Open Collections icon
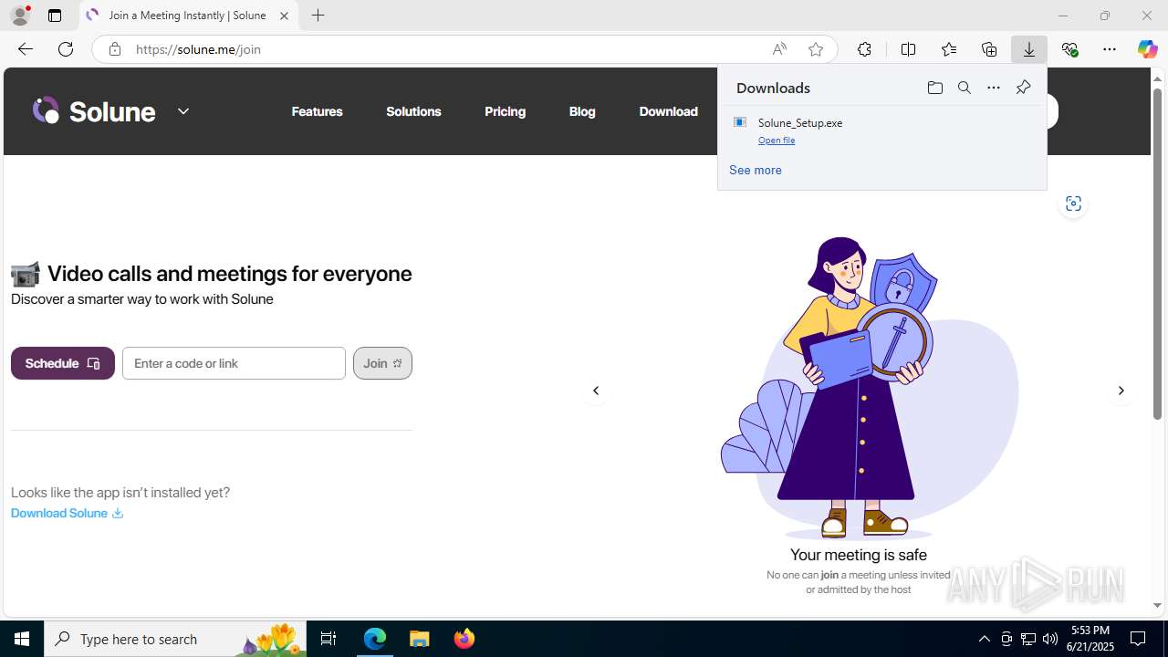 coord(989,49)
